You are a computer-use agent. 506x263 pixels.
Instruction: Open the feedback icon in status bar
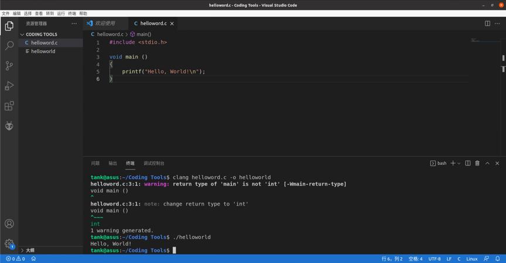[486, 259]
